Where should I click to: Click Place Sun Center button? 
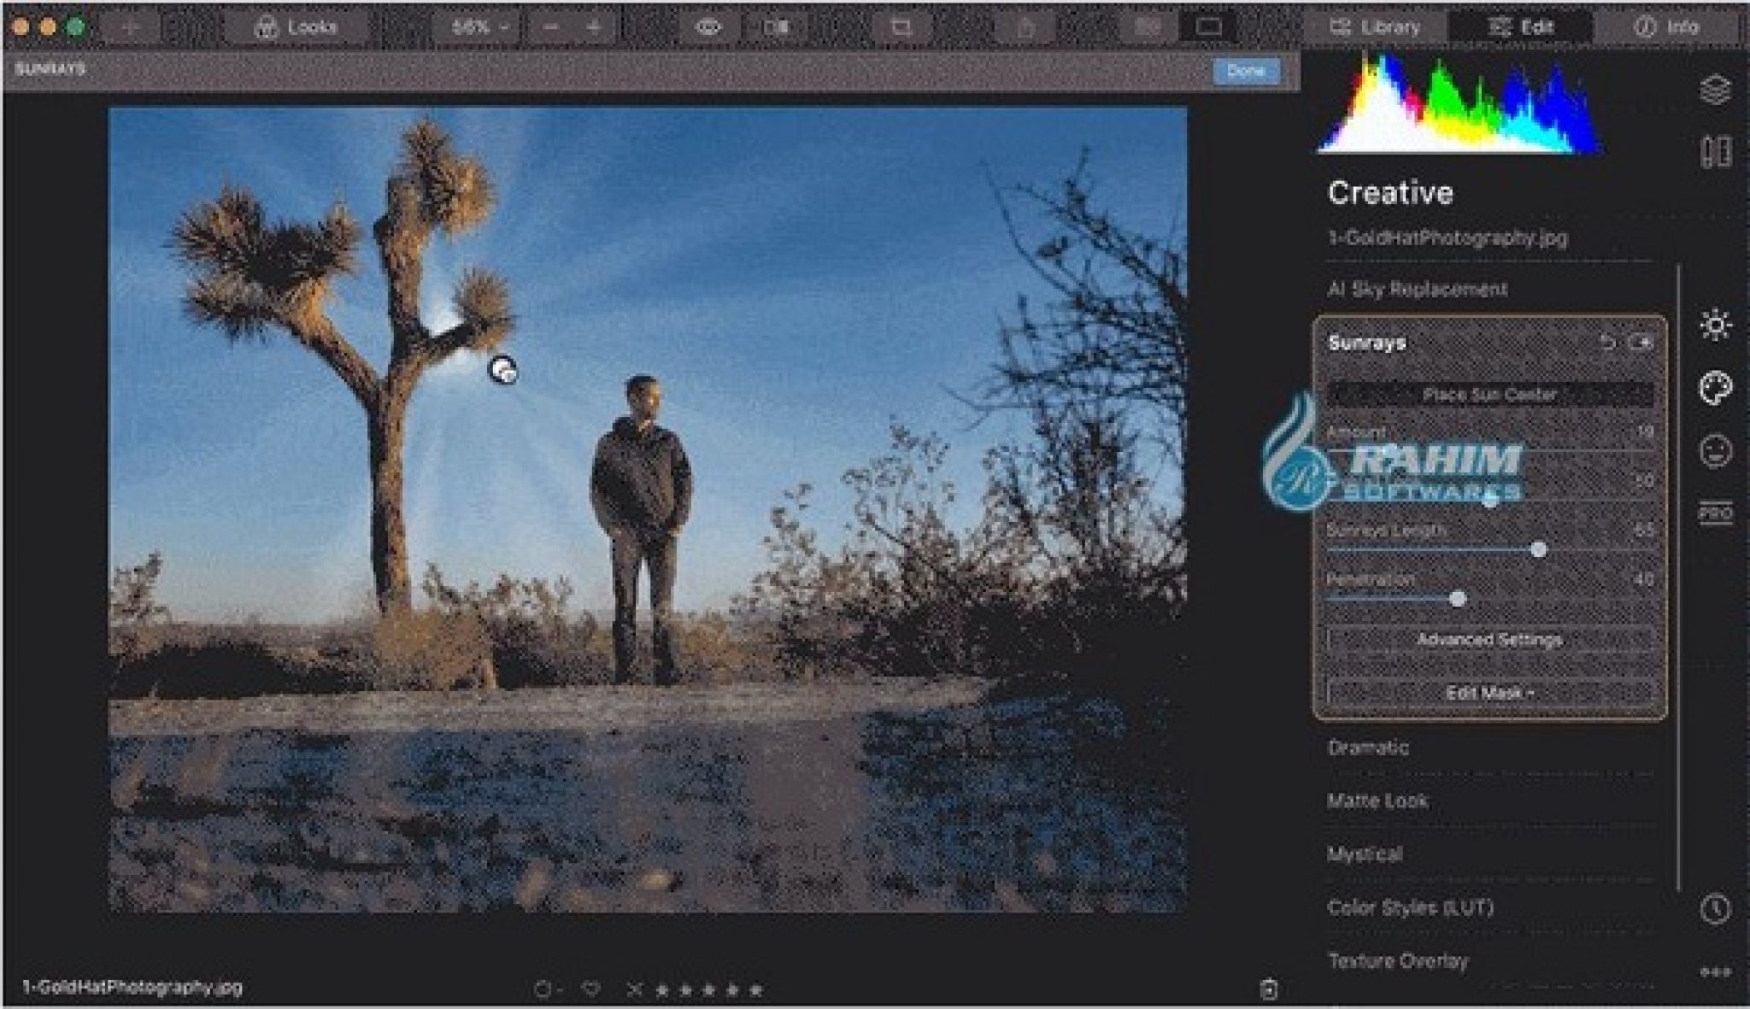(x=1489, y=395)
